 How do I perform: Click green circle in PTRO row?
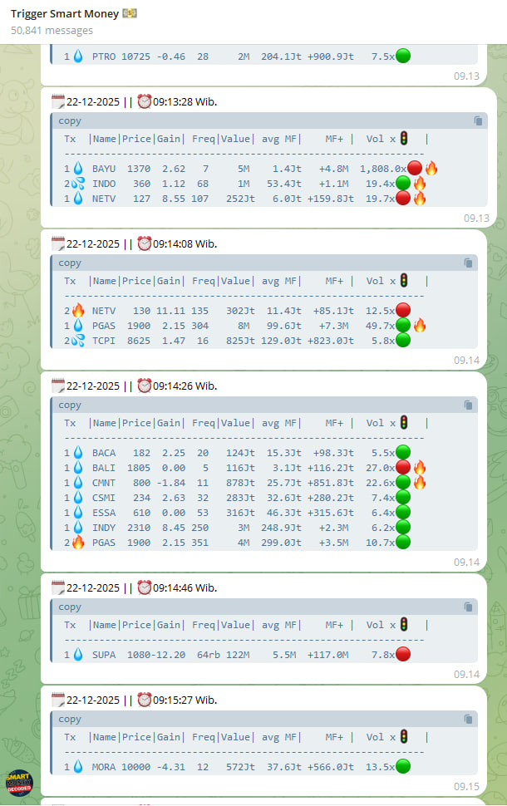point(403,56)
